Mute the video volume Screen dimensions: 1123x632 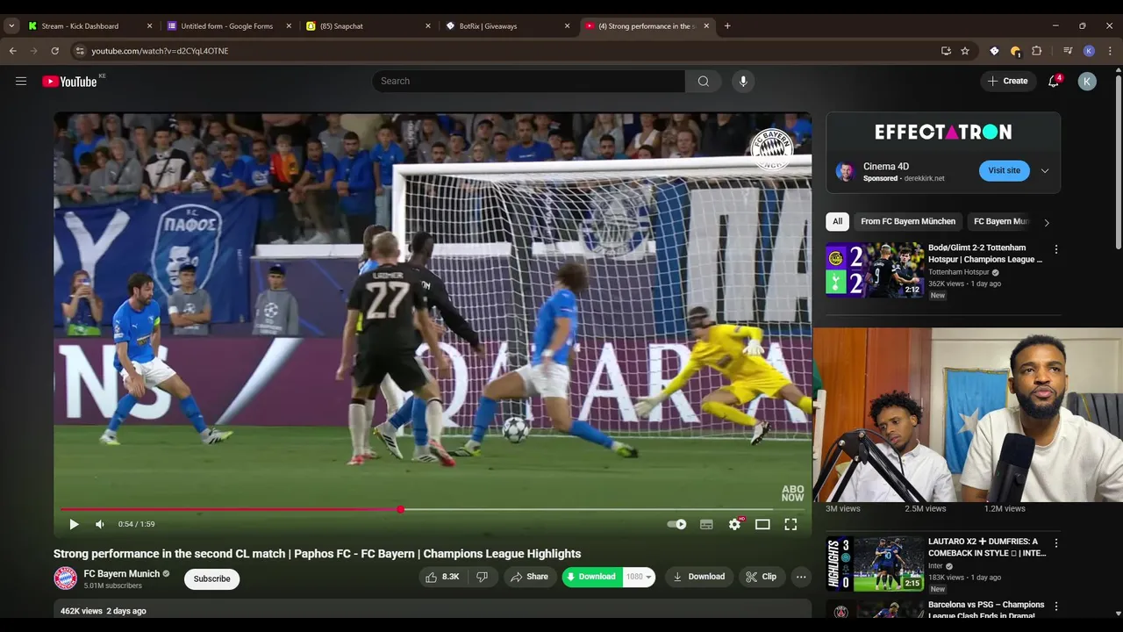(x=100, y=524)
